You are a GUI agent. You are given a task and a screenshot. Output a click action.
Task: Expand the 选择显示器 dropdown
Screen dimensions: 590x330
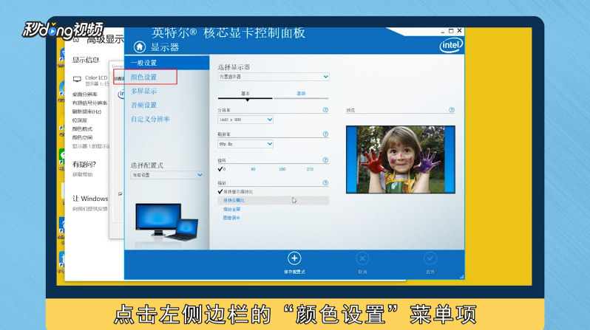coord(273,77)
